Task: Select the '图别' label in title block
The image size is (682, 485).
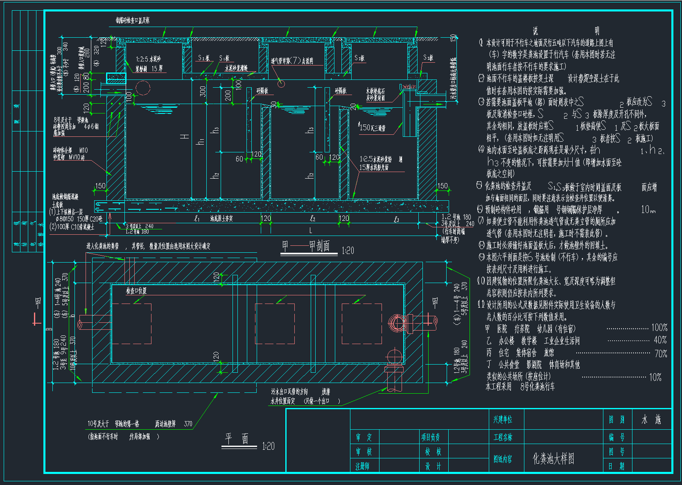Action: (617, 419)
